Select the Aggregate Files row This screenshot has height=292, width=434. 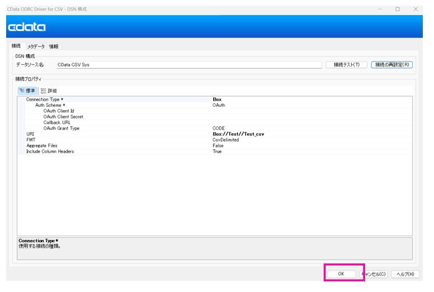pos(214,146)
